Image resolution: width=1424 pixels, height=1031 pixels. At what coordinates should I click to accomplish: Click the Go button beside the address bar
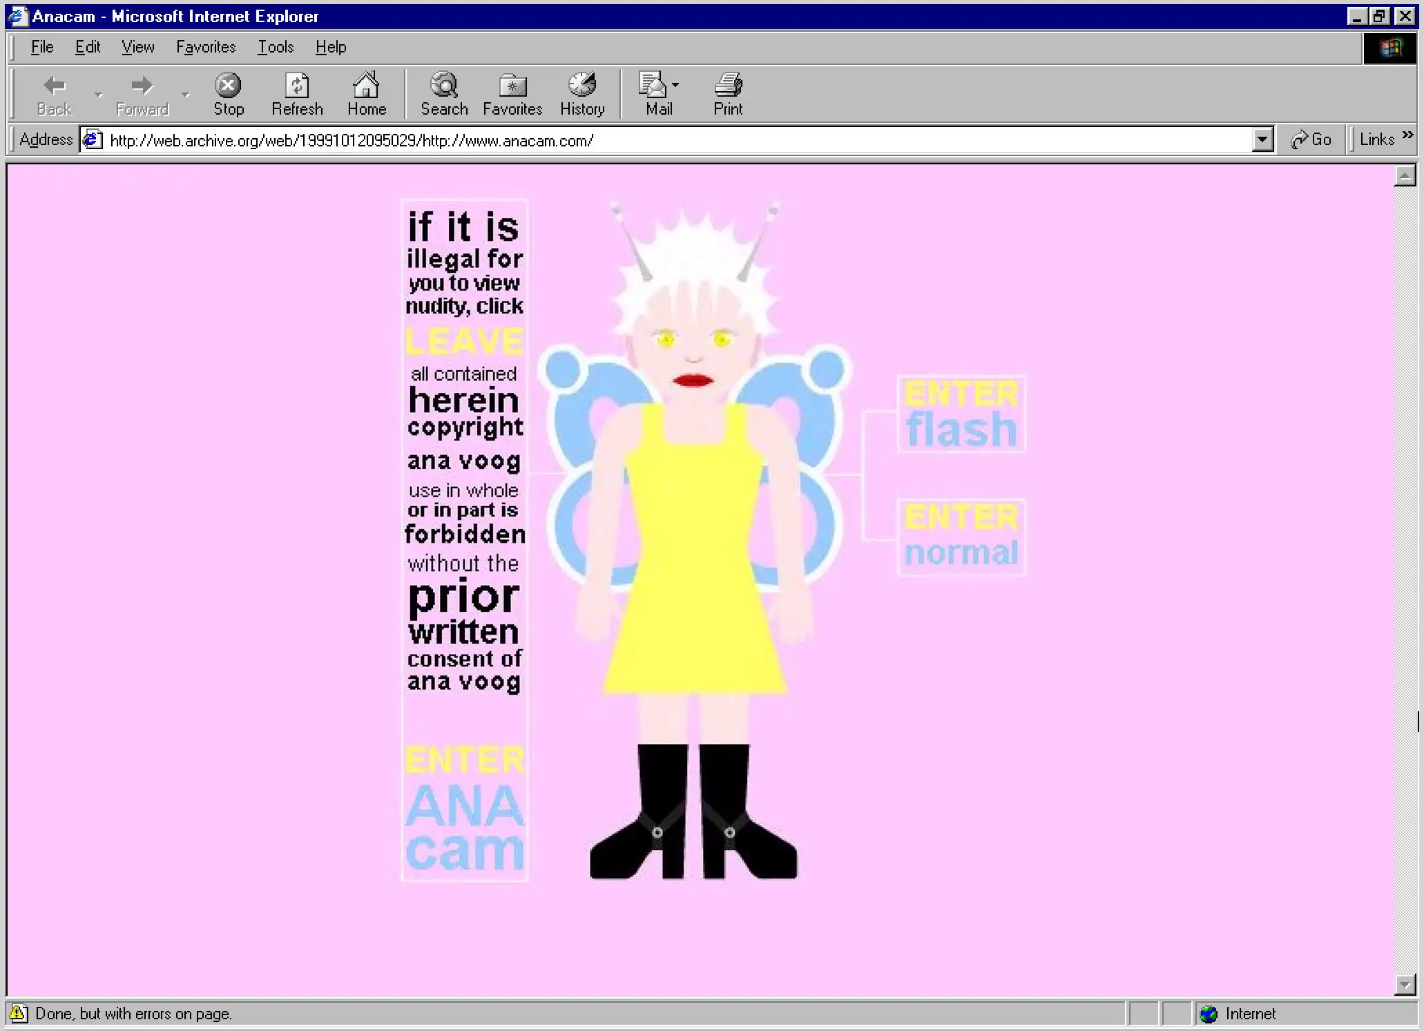[x=1311, y=139]
